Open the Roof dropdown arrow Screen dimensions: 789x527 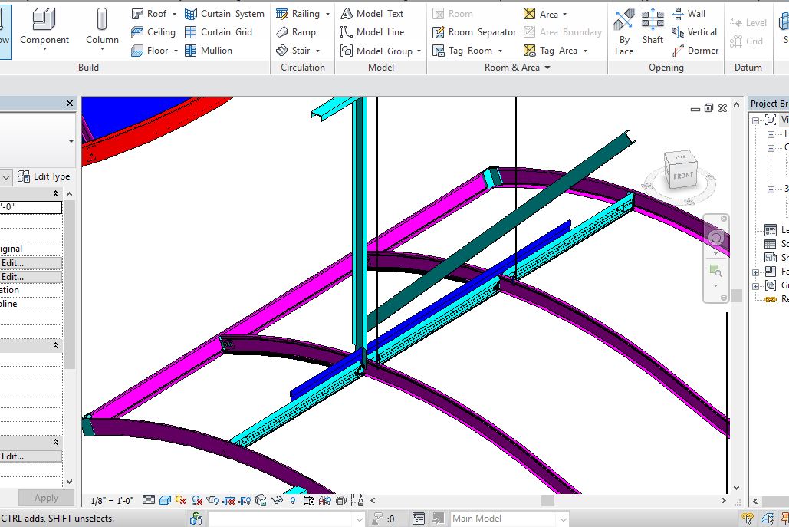pyautogui.click(x=174, y=14)
